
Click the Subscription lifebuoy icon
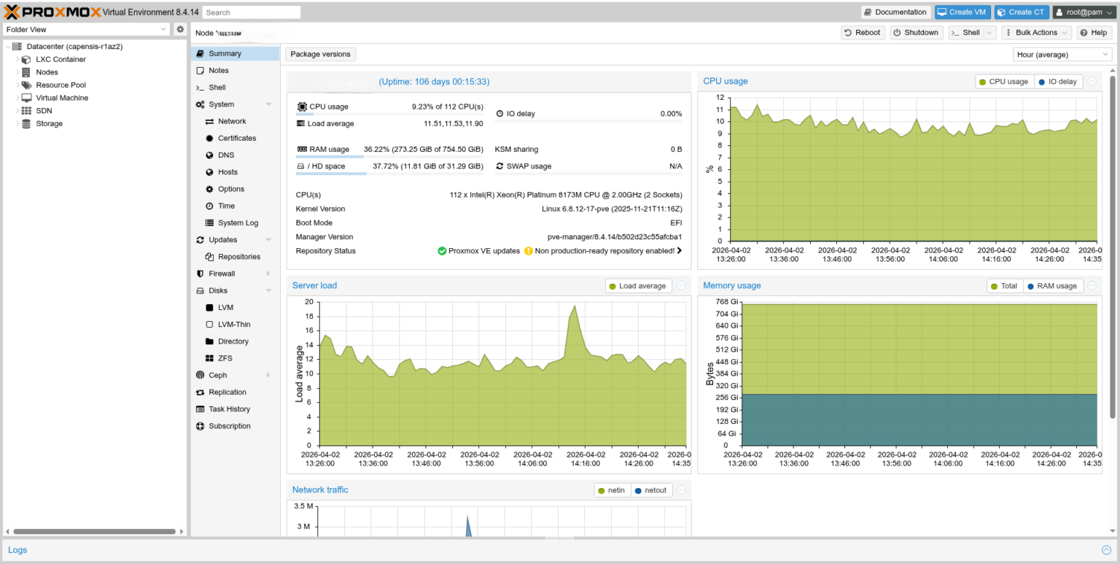pos(201,426)
